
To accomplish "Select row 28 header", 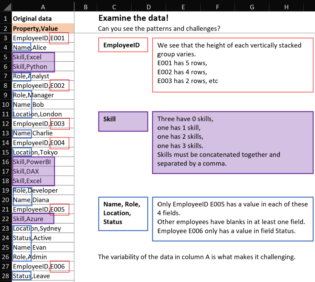I will [x=6, y=276].
